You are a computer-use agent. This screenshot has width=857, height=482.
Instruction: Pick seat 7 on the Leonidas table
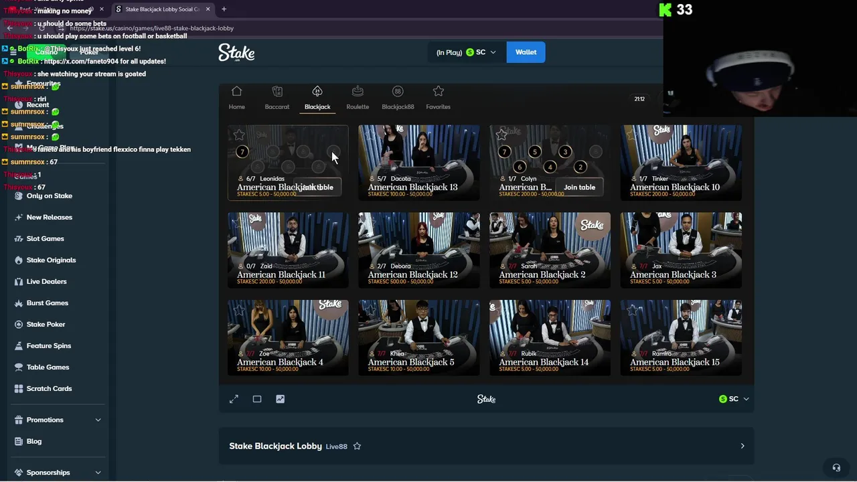tap(242, 152)
